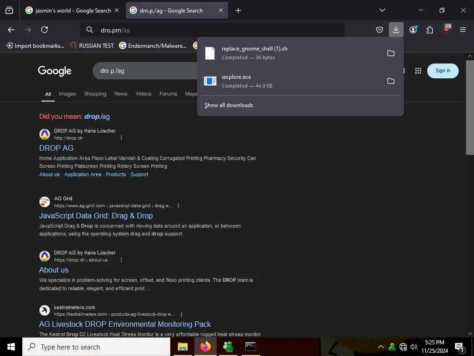Open the Firefox account menu
474x356 pixels.
pyautogui.click(x=413, y=30)
